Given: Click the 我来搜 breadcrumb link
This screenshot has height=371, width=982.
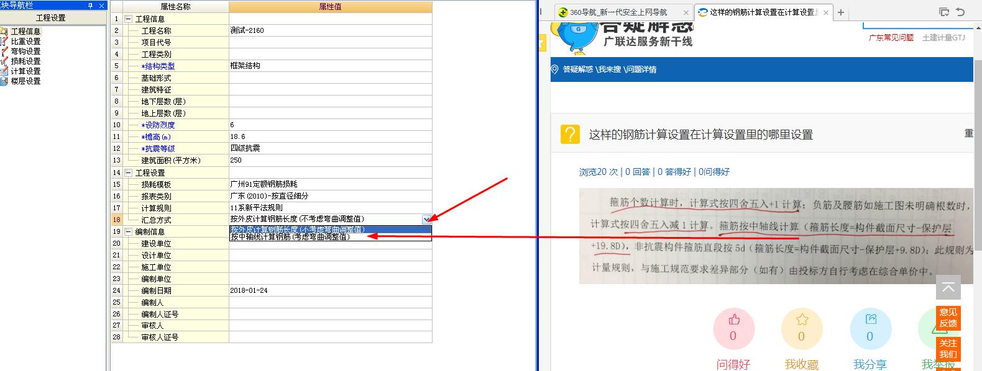Looking at the screenshot, I should [609, 69].
